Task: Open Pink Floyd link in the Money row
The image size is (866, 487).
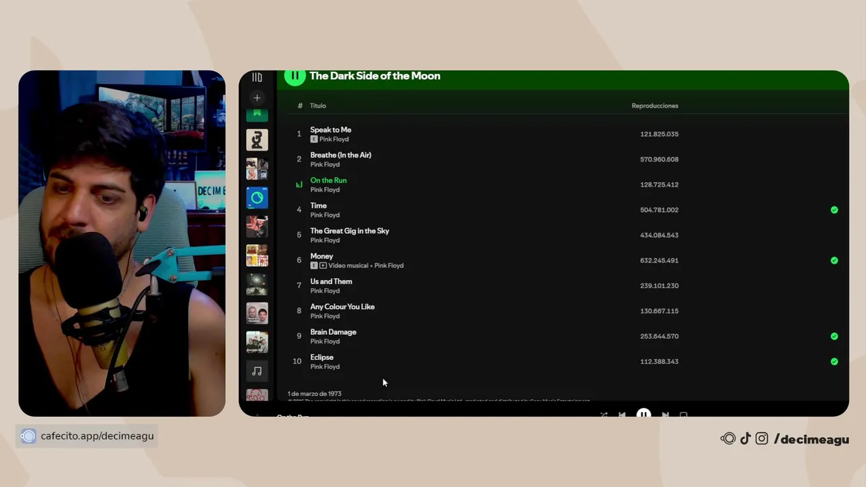Action: (x=389, y=266)
